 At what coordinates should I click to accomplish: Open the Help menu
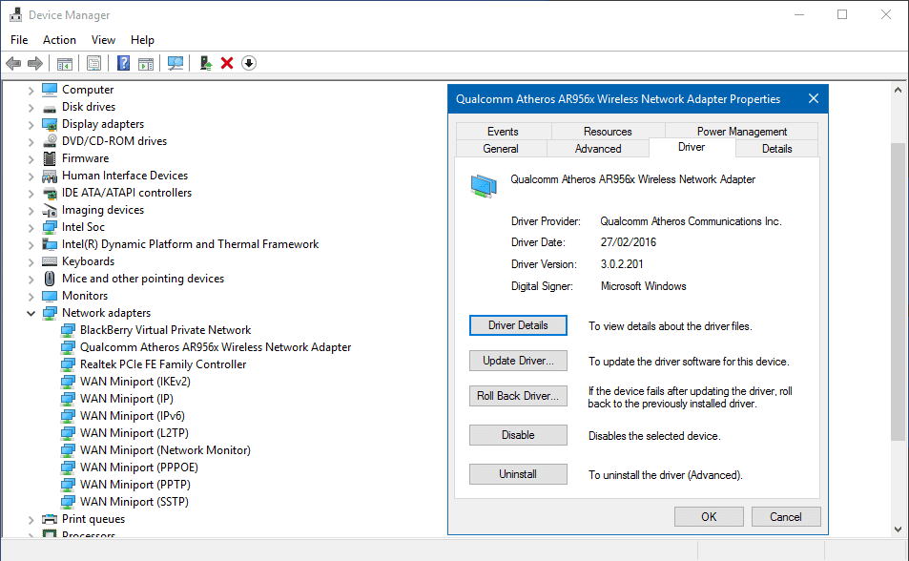coord(142,39)
